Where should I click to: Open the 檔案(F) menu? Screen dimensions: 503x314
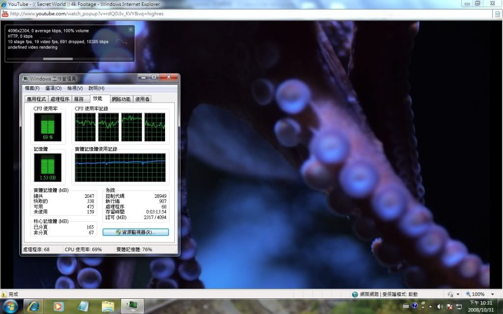click(x=32, y=88)
